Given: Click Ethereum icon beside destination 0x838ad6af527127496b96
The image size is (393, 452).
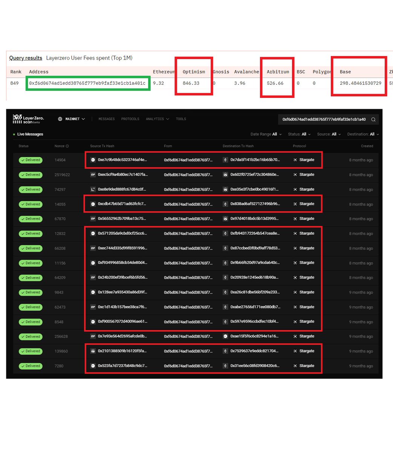Looking at the screenshot, I should [225, 204].
